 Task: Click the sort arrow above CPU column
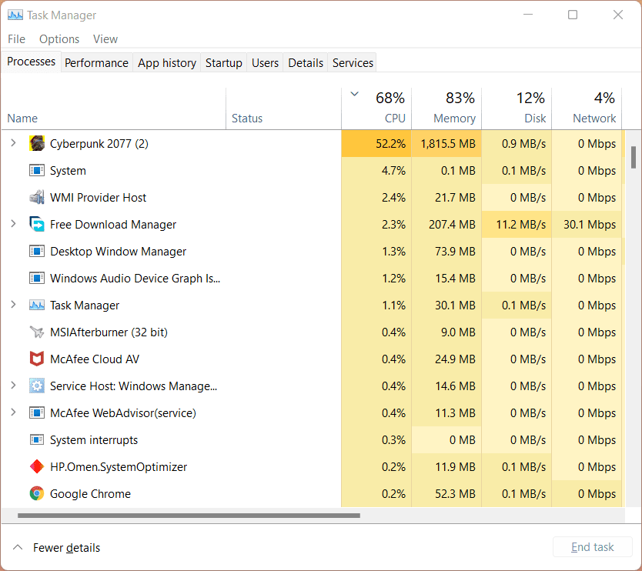point(355,94)
